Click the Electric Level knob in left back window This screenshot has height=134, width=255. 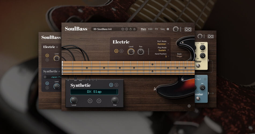tap(57, 58)
